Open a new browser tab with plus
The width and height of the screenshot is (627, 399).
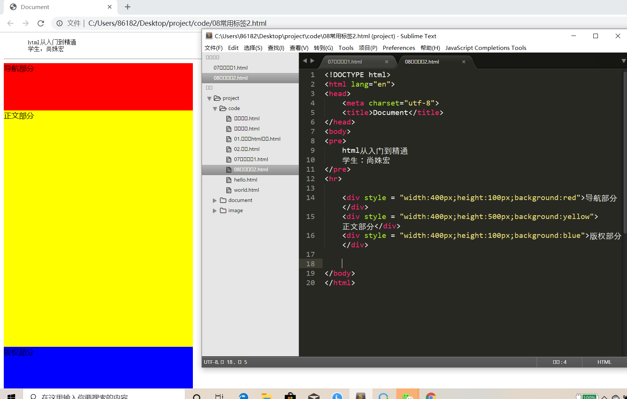[127, 7]
